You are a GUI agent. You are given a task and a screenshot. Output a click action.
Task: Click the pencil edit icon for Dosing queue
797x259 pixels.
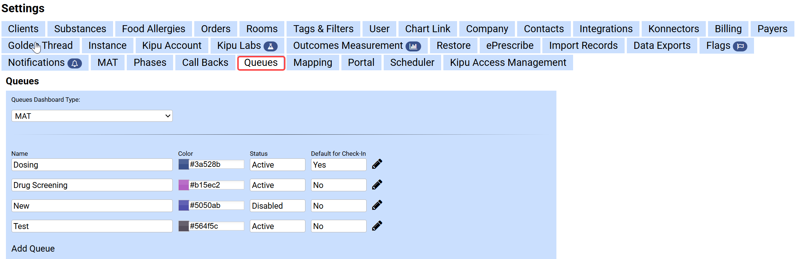click(x=377, y=164)
